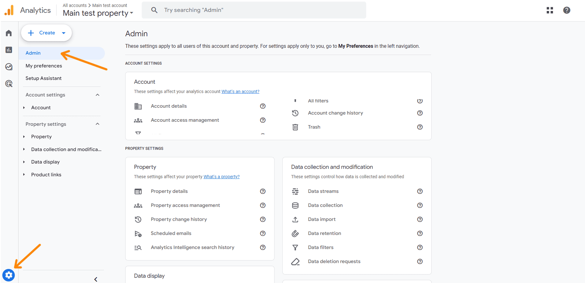The width and height of the screenshot is (585, 283).
Task: Open Scheduled emails row
Action: tap(200, 233)
